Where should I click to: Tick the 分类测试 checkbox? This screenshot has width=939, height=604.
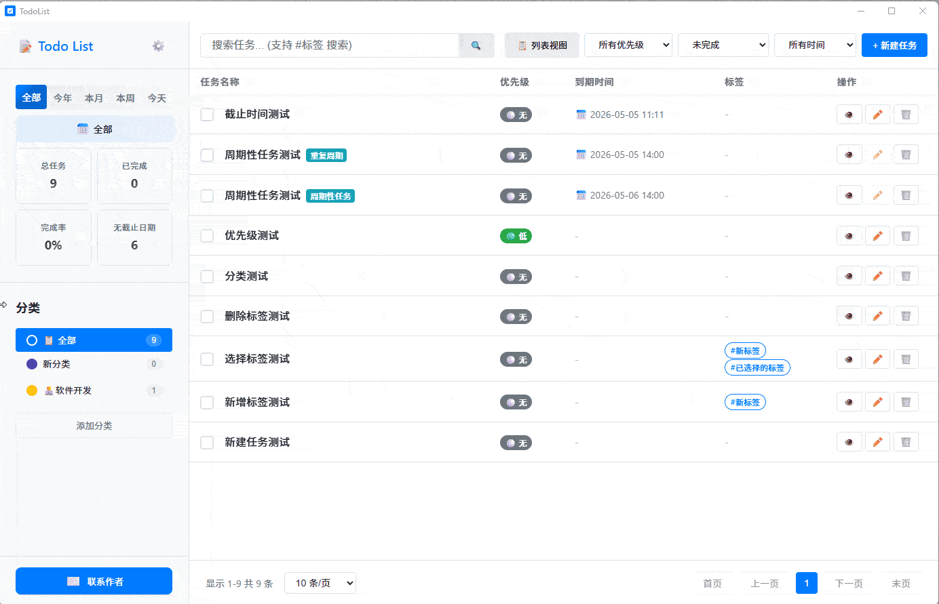point(207,277)
